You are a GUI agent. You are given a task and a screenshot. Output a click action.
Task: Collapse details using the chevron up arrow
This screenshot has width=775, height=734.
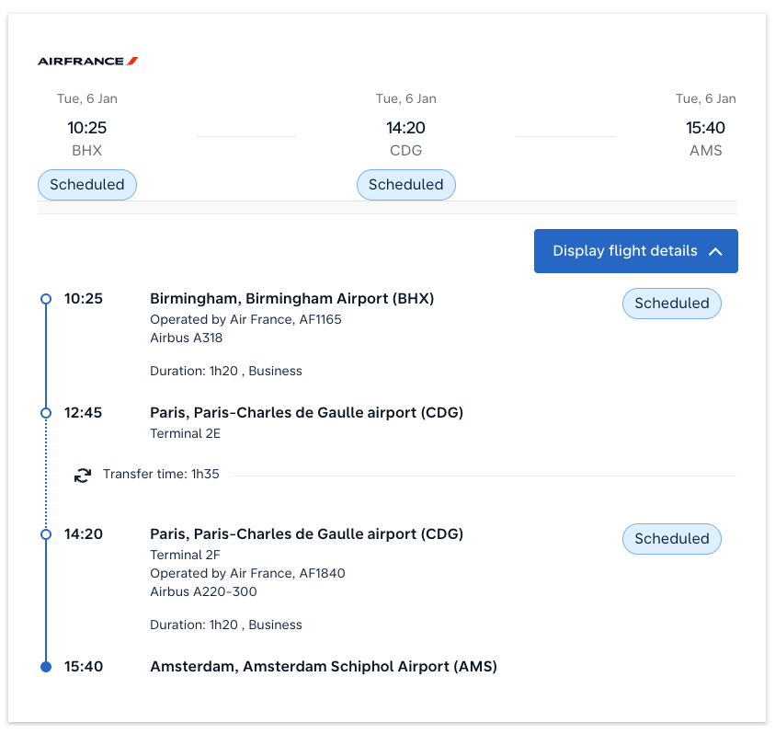(x=715, y=251)
